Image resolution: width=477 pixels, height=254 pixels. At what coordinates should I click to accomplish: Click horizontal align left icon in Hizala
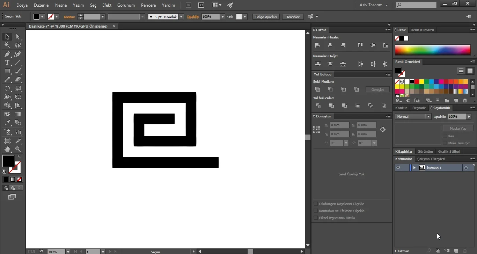pyautogui.click(x=317, y=45)
